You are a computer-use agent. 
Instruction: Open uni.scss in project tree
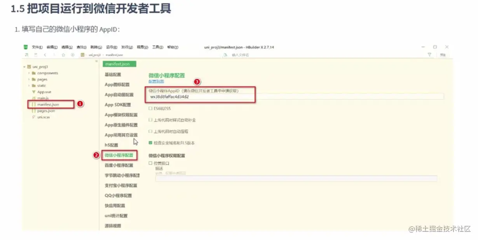coord(43,117)
